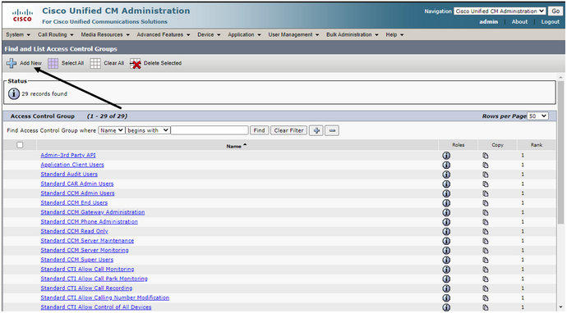
Task: Open the Device menu
Action: [209, 34]
